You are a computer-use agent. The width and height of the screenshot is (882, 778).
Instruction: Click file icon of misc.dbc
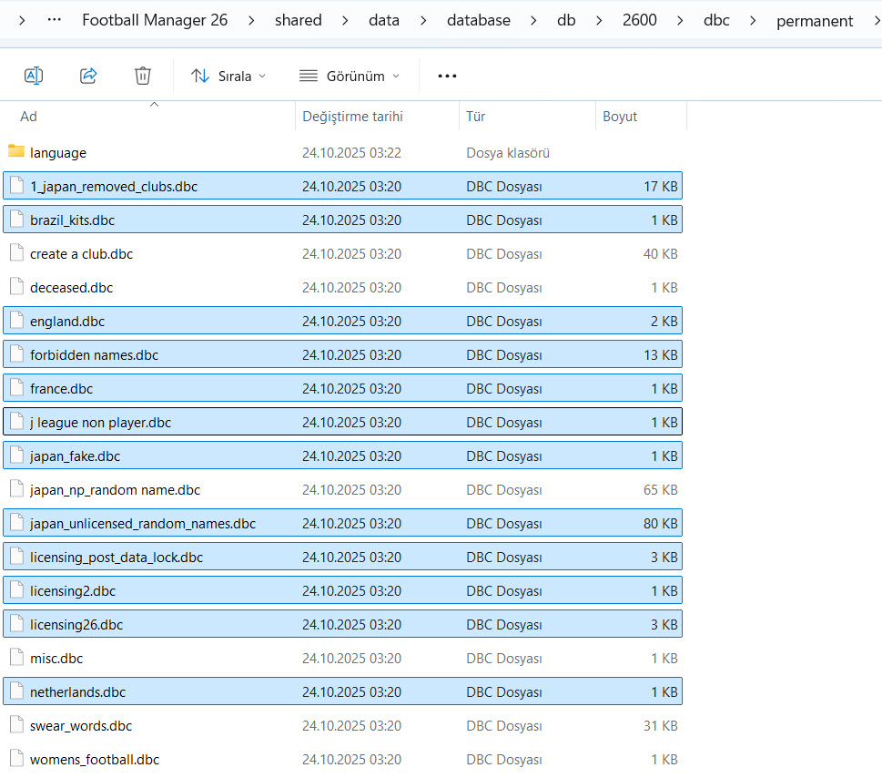coord(16,658)
